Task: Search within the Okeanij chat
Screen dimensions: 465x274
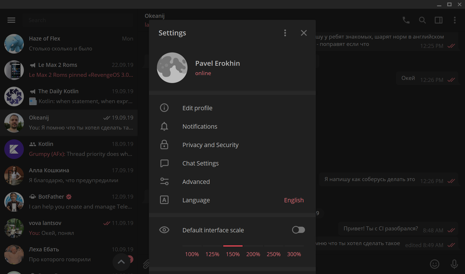Action: click(422, 20)
